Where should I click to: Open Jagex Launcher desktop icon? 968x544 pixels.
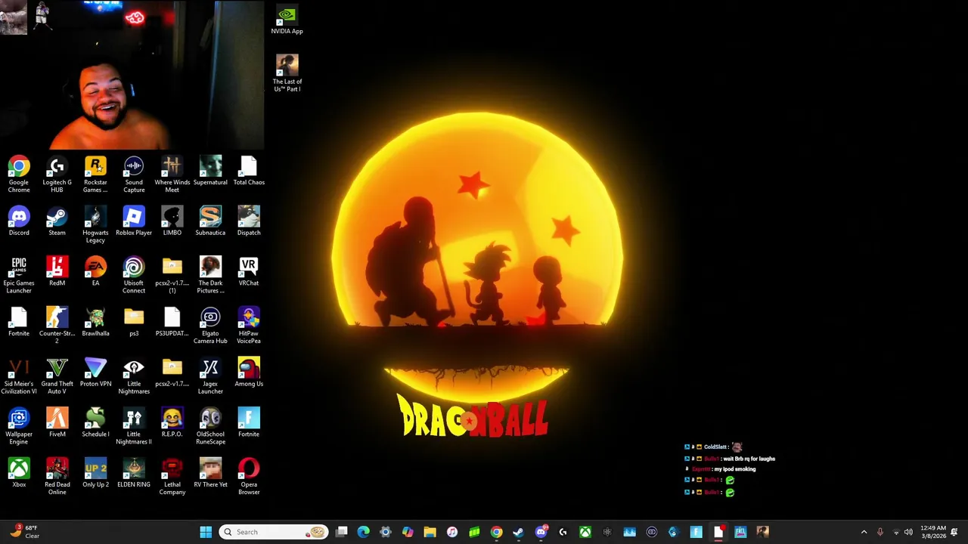click(210, 376)
